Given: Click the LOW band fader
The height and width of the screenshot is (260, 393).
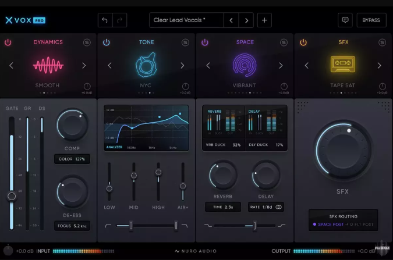Looking at the screenshot, I should coord(109,188).
